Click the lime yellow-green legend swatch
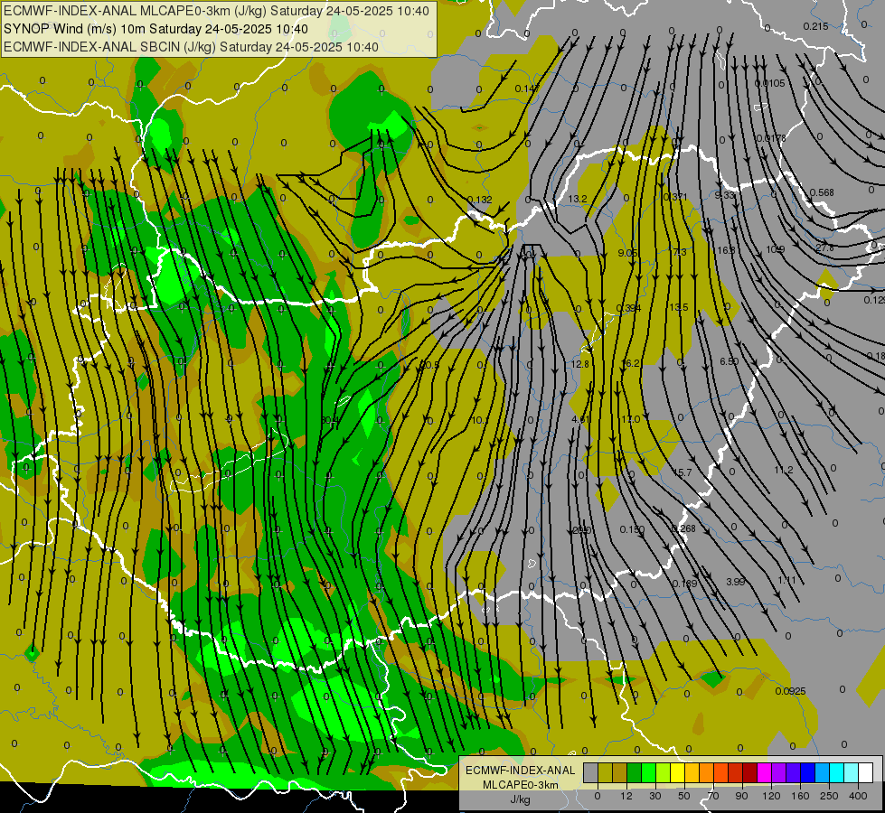 tap(664, 772)
